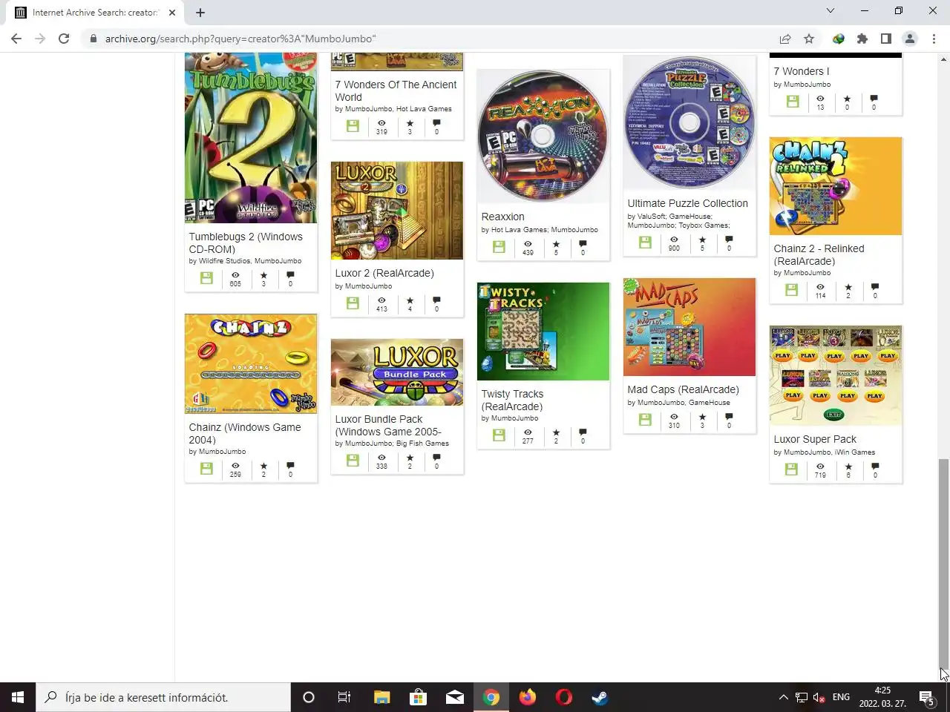Close the Internet Archive Search tab
The width and height of the screenshot is (950, 712).
(x=172, y=13)
